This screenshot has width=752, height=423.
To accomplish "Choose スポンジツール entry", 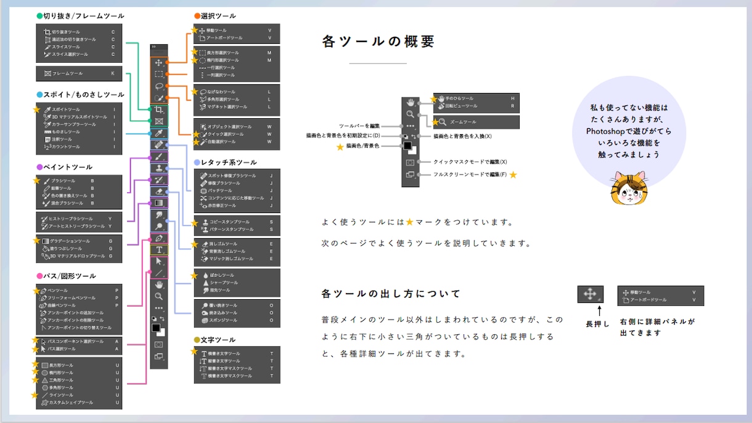I will click(x=219, y=320).
